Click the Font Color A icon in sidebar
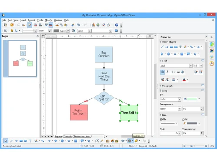 point(184,79)
